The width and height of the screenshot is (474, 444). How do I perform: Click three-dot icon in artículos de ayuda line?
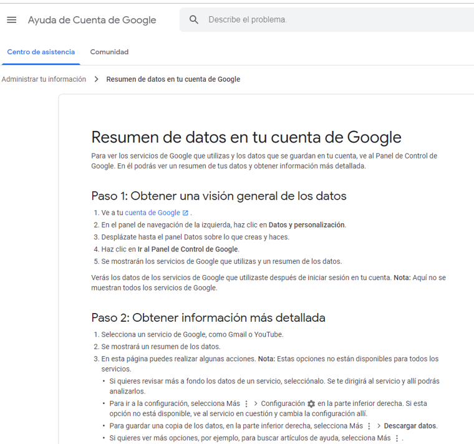397,438
